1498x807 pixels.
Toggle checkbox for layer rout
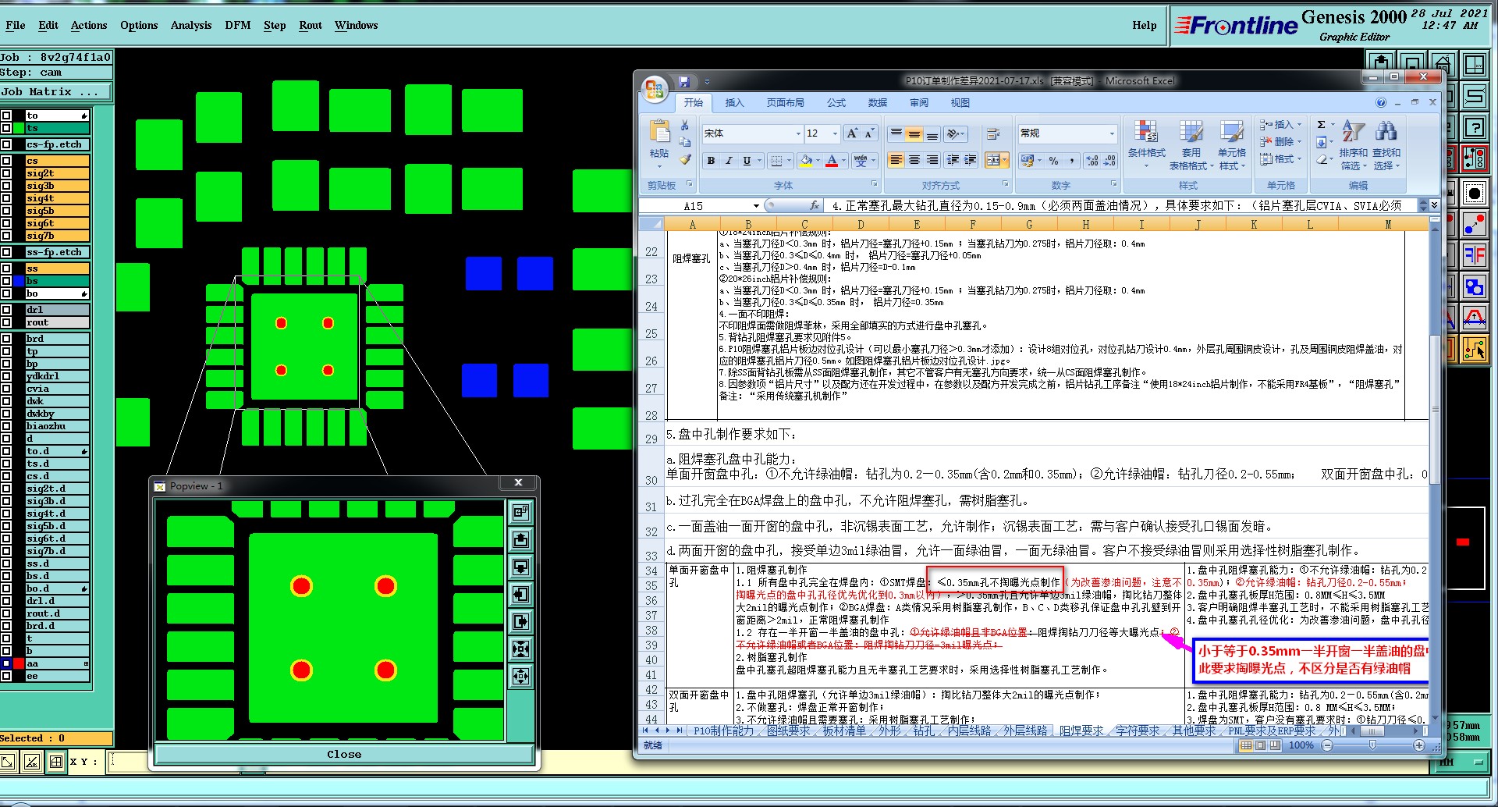coord(6,322)
